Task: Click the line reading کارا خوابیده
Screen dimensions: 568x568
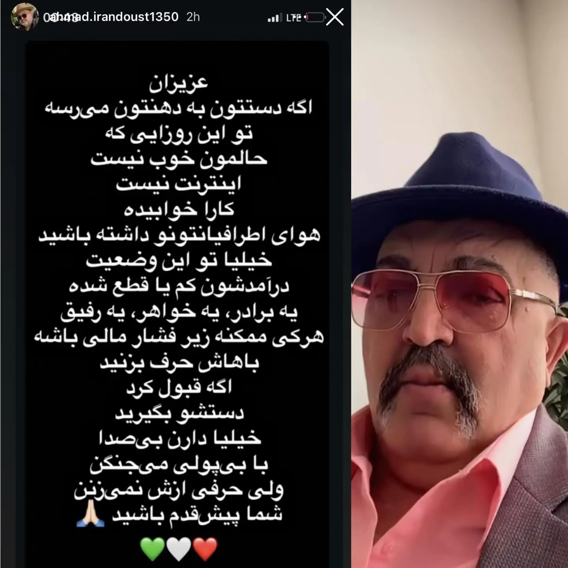Action: point(179,209)
